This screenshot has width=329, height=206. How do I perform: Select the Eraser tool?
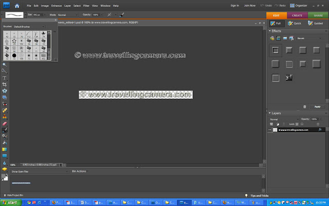click(x=5, y=124)
